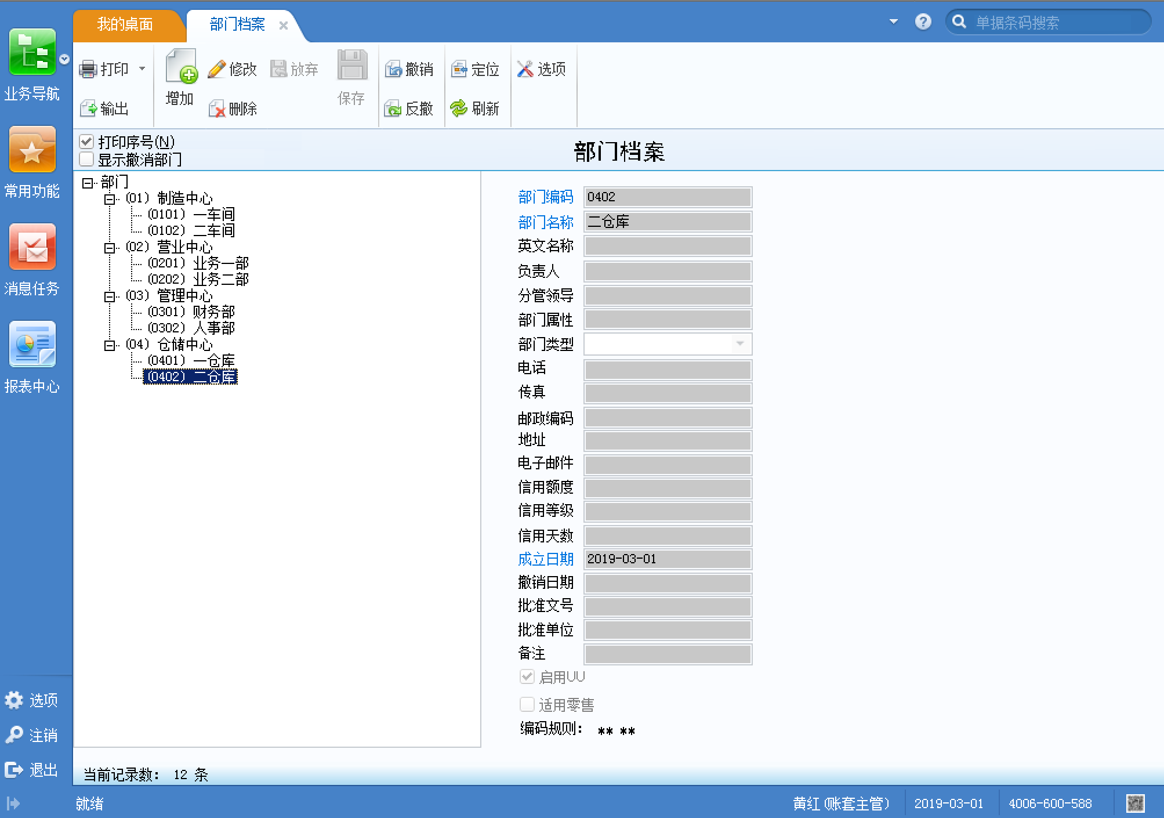
Task: Switch to the 我的桌面 tab
Action: click(x=125, y=24)
